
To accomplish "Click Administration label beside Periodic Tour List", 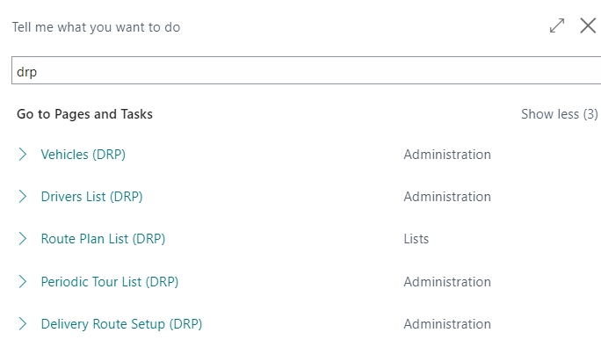I will [x=447, y=282].
